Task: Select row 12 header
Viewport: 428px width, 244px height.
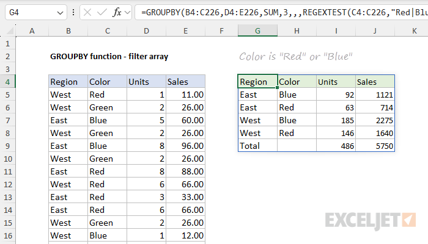Action: click(7, 184)
